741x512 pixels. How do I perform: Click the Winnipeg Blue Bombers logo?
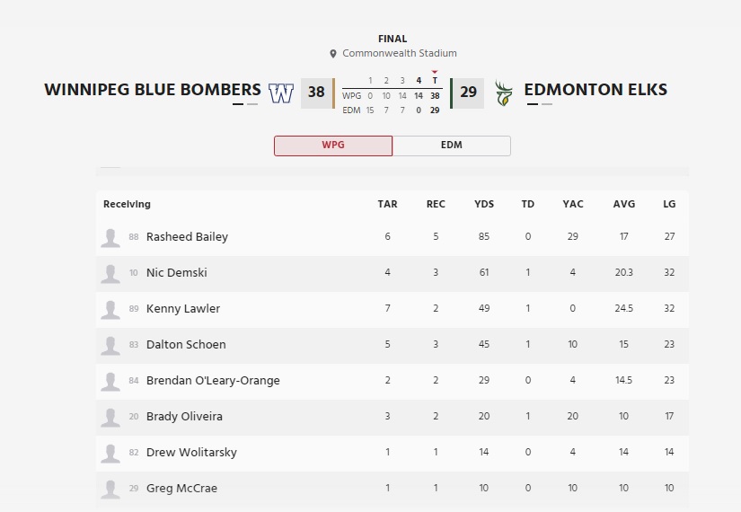[x=281, y=93]
